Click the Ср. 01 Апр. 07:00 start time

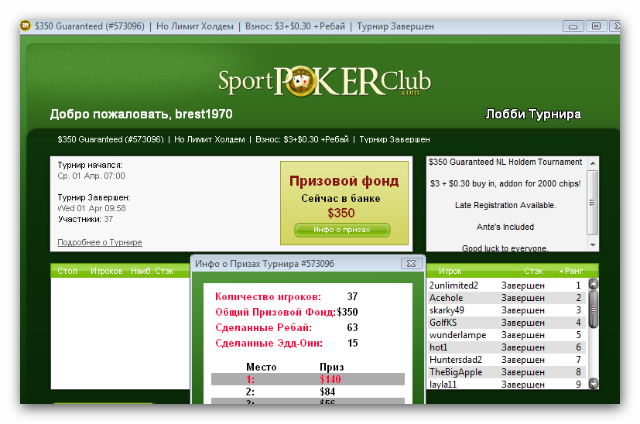pos(91,176)
